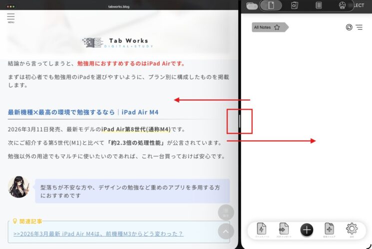The width and height of the screenshot is (372, 249).
Task: Open the shop basket icon in top bar
Action: [x=342, y=5]
